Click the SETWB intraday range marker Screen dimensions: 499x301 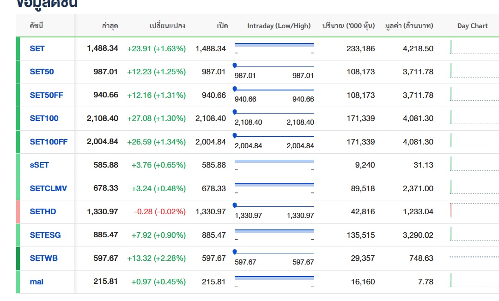(235, 252)
